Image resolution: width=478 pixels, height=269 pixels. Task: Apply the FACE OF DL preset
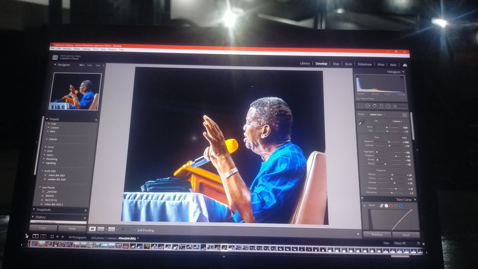pyautogui.click(x=50, y=200)
